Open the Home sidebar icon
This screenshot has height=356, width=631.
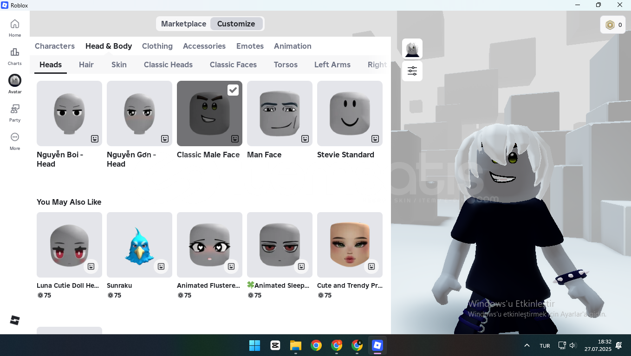coord(15,28)
